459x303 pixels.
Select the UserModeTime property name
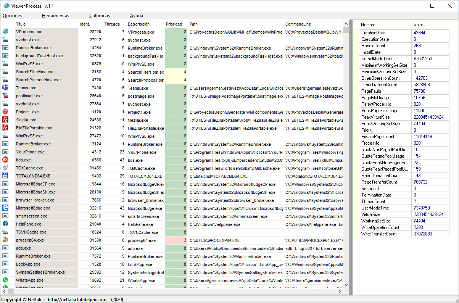pyautogui.click(x=375, y=208)
